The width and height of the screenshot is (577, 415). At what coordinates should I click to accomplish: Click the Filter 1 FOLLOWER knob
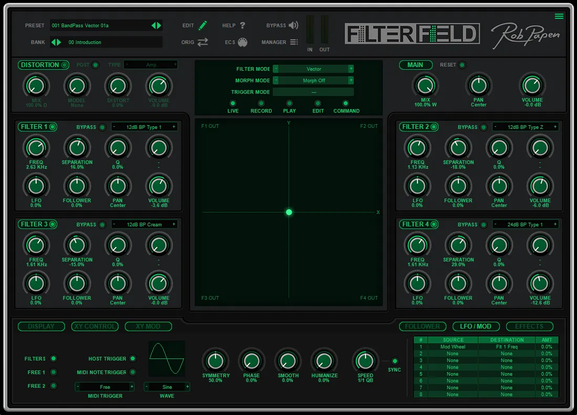pyautogui.click(x=77, y=186)
